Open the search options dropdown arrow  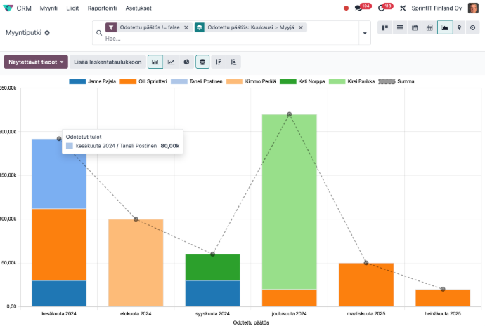(x=365, y=33)
